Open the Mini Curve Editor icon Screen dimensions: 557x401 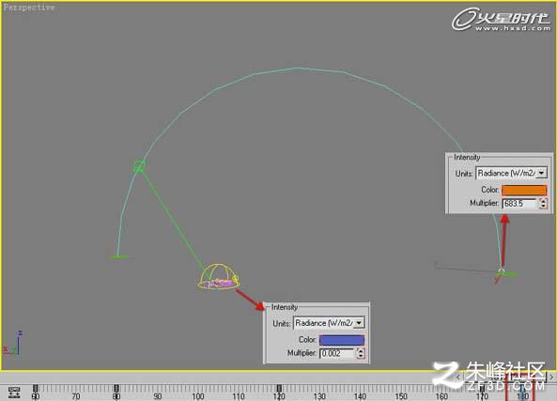pyautogui.click(x=14, y=393)
